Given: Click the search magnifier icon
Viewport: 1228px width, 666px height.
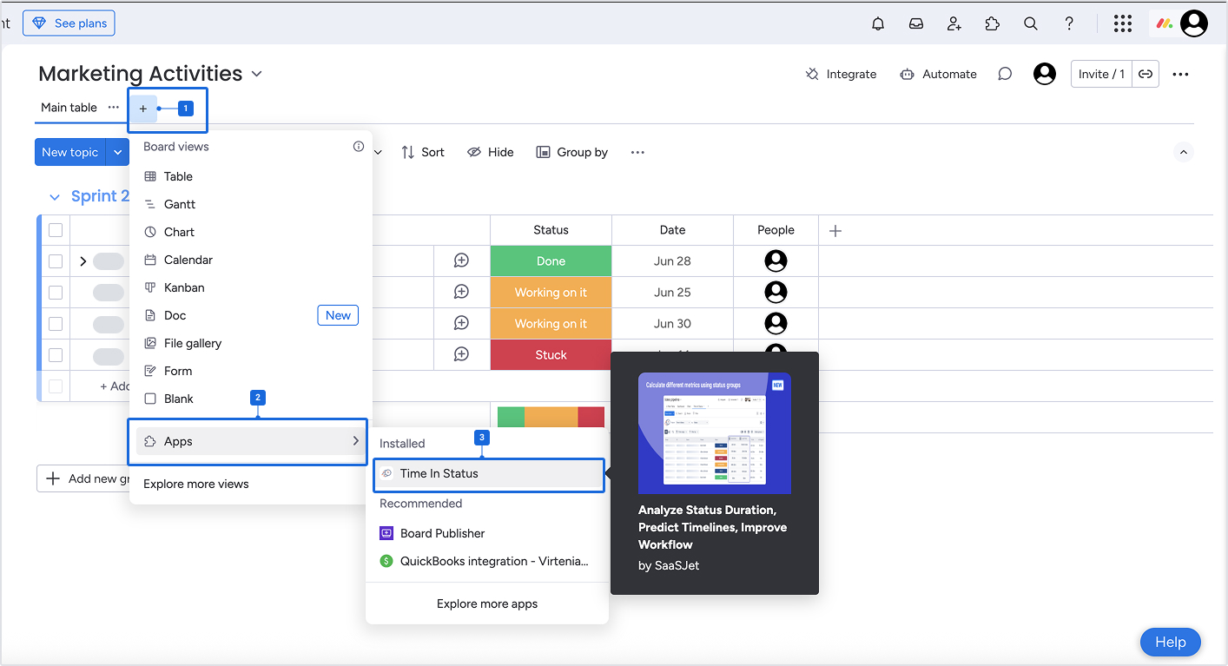Looking at the screenshot, I should point(1031,24).
